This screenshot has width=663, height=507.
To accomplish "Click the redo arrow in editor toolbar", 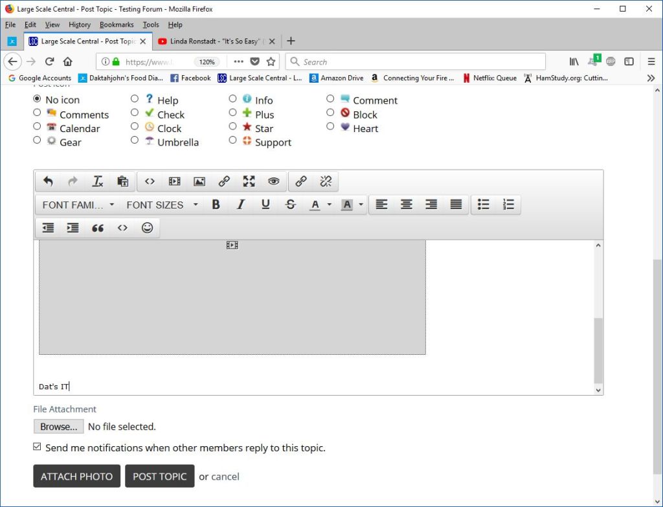I will 73,181.
